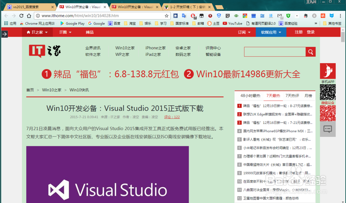This screenshot has height=203, width=346.
Task: Click the blue shield extension icon
Action: pos(219,16)
